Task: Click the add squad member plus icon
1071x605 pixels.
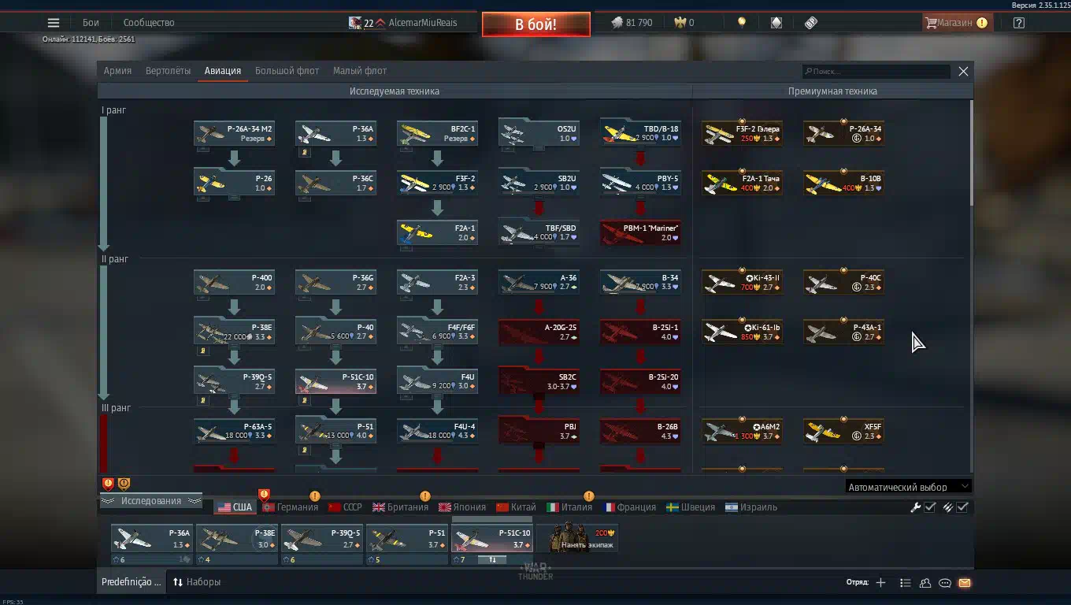Action: point(880,583)
